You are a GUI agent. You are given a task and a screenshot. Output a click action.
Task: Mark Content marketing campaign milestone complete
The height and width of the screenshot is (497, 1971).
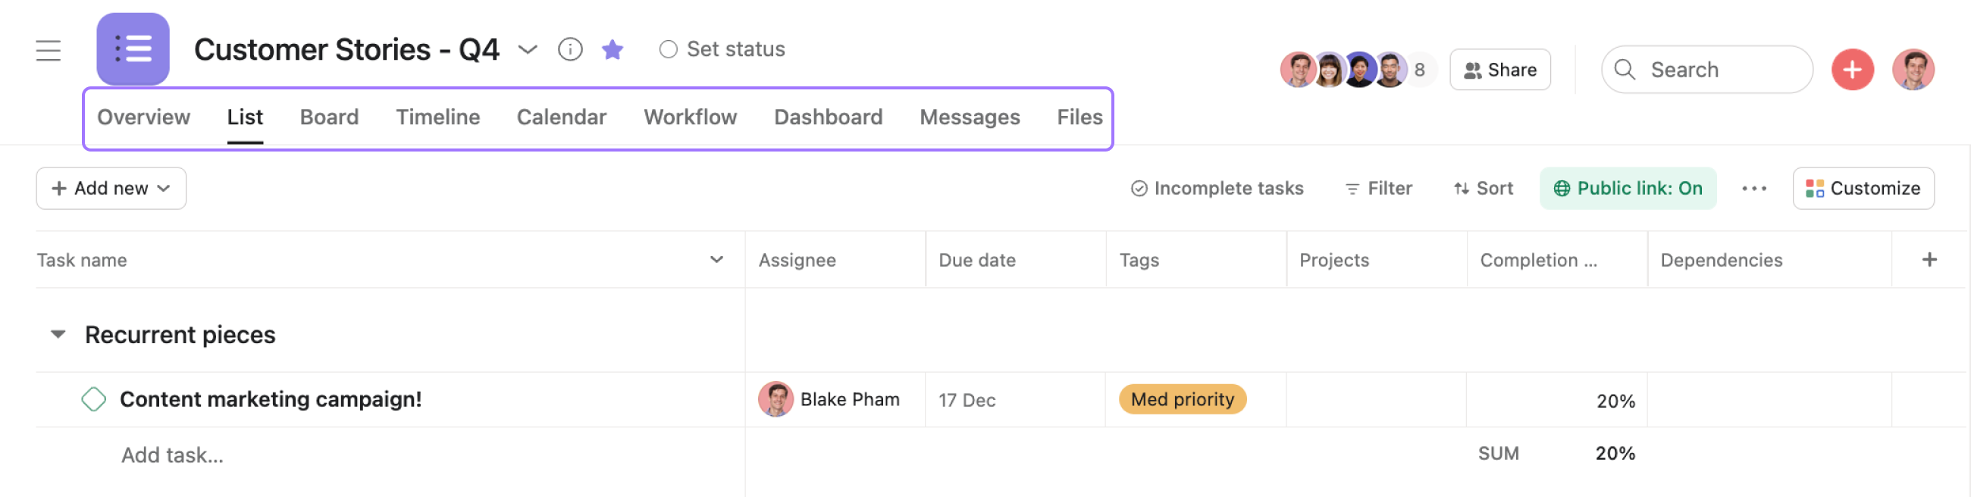93,399
